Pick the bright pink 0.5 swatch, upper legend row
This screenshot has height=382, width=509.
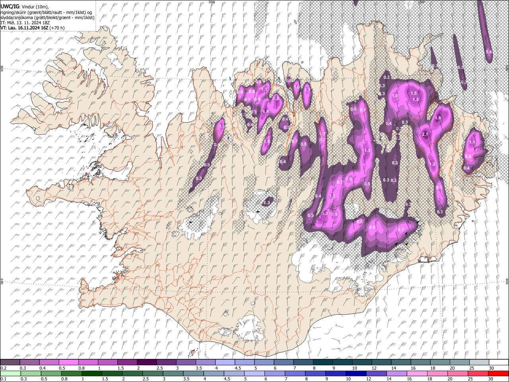click(x=69, y=362)
